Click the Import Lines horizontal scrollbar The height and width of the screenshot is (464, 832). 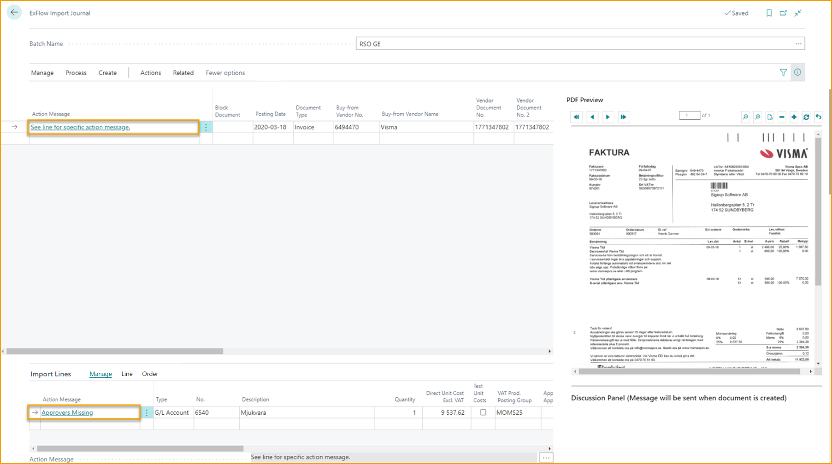pyautogui.click(x=140, y=448)
